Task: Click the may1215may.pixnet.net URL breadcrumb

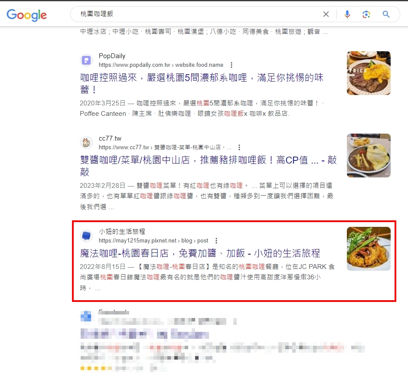Action: coord(153,240)
